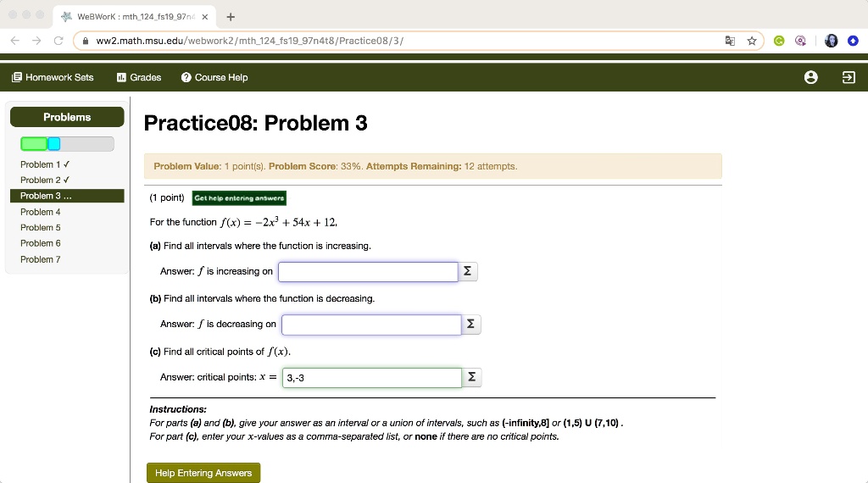Click the Attempts Remaining text
868x483 pixels.
(441, 167)
